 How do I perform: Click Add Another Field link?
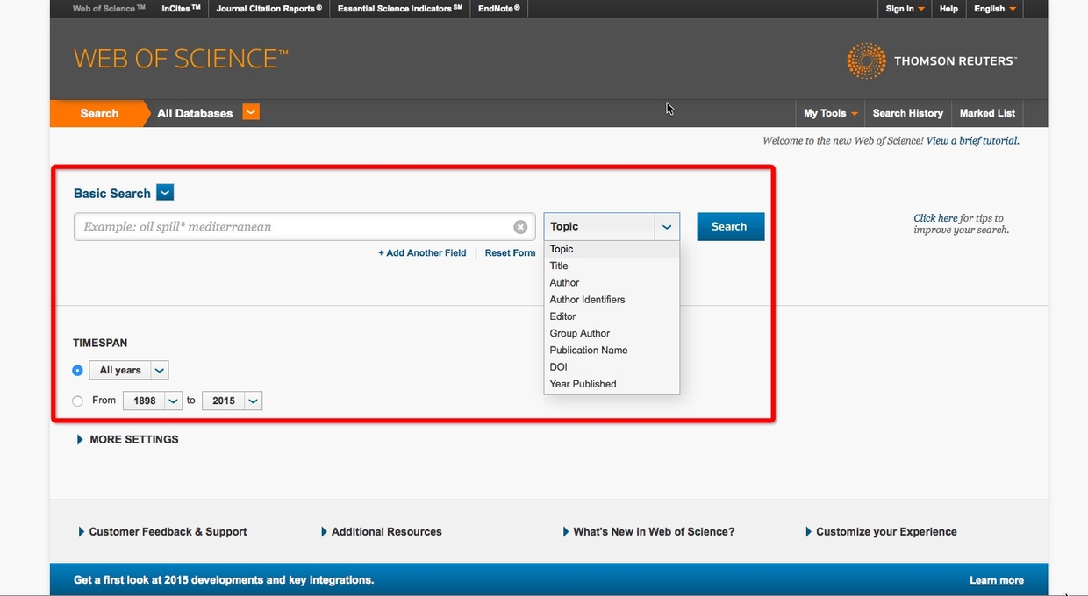[x=422, y=252]
